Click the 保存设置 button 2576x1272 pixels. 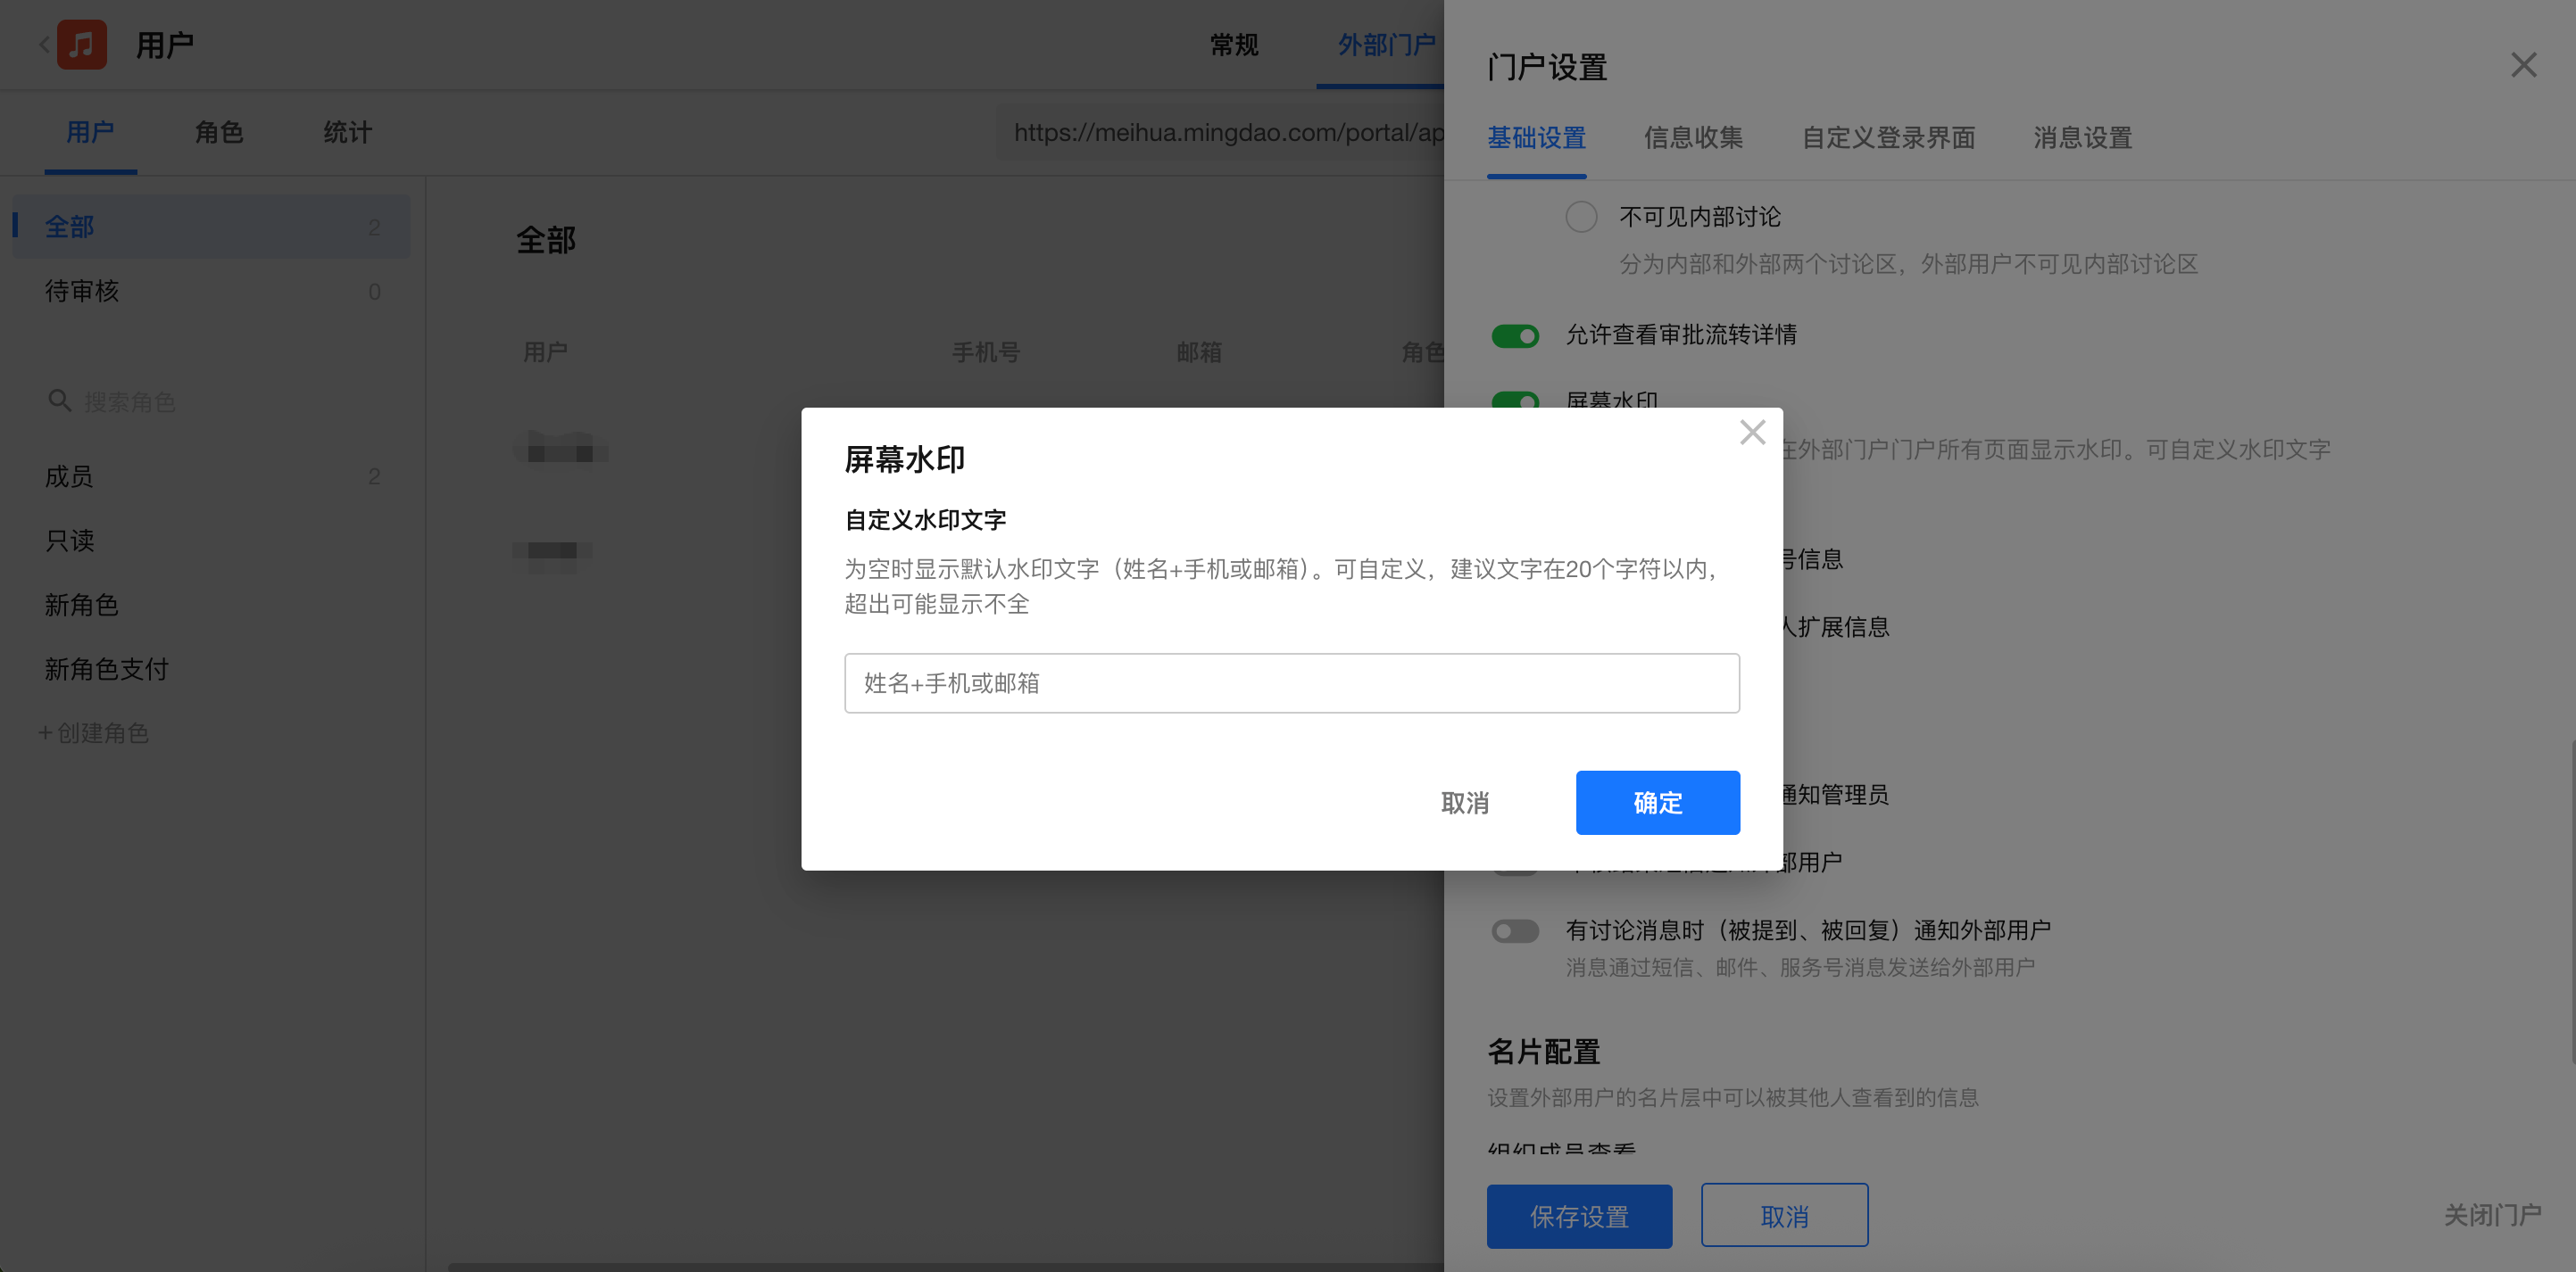(1579, 1216)
